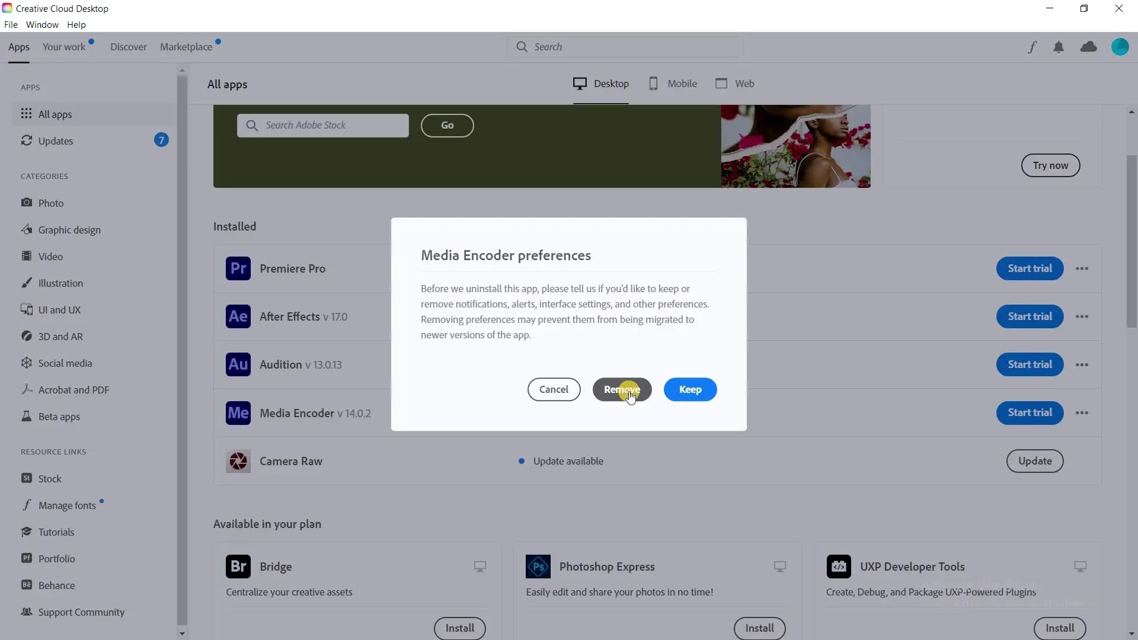Image resolution: width=1138 pixels, height=640 pixels.
Task: Click Remove in preferences dialog
Action: pos(622,389)
